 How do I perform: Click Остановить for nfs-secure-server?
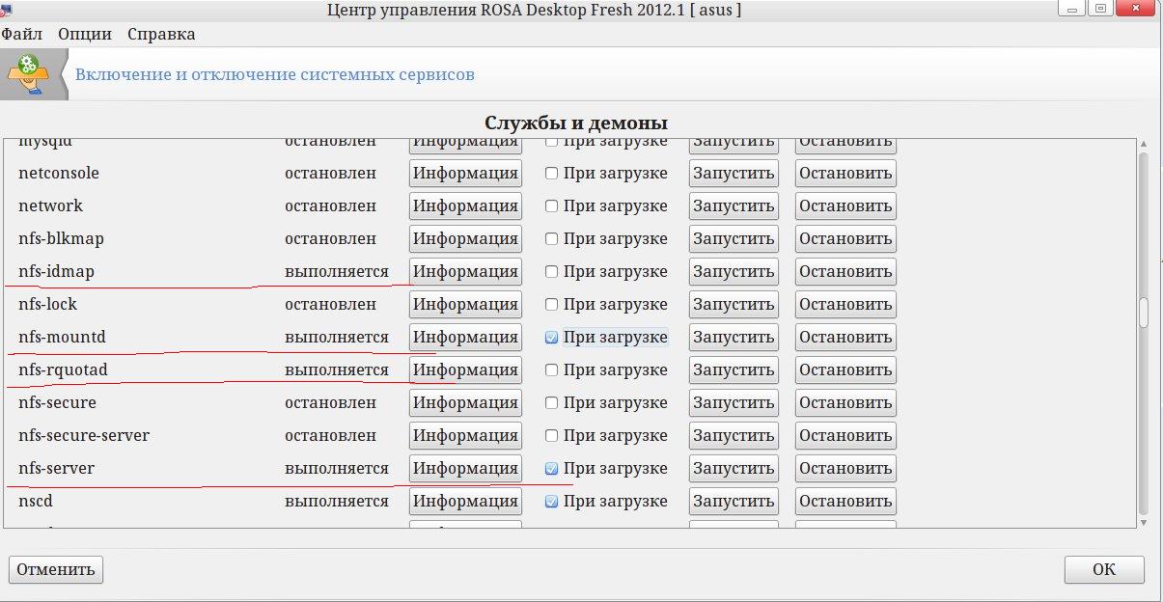845,436
